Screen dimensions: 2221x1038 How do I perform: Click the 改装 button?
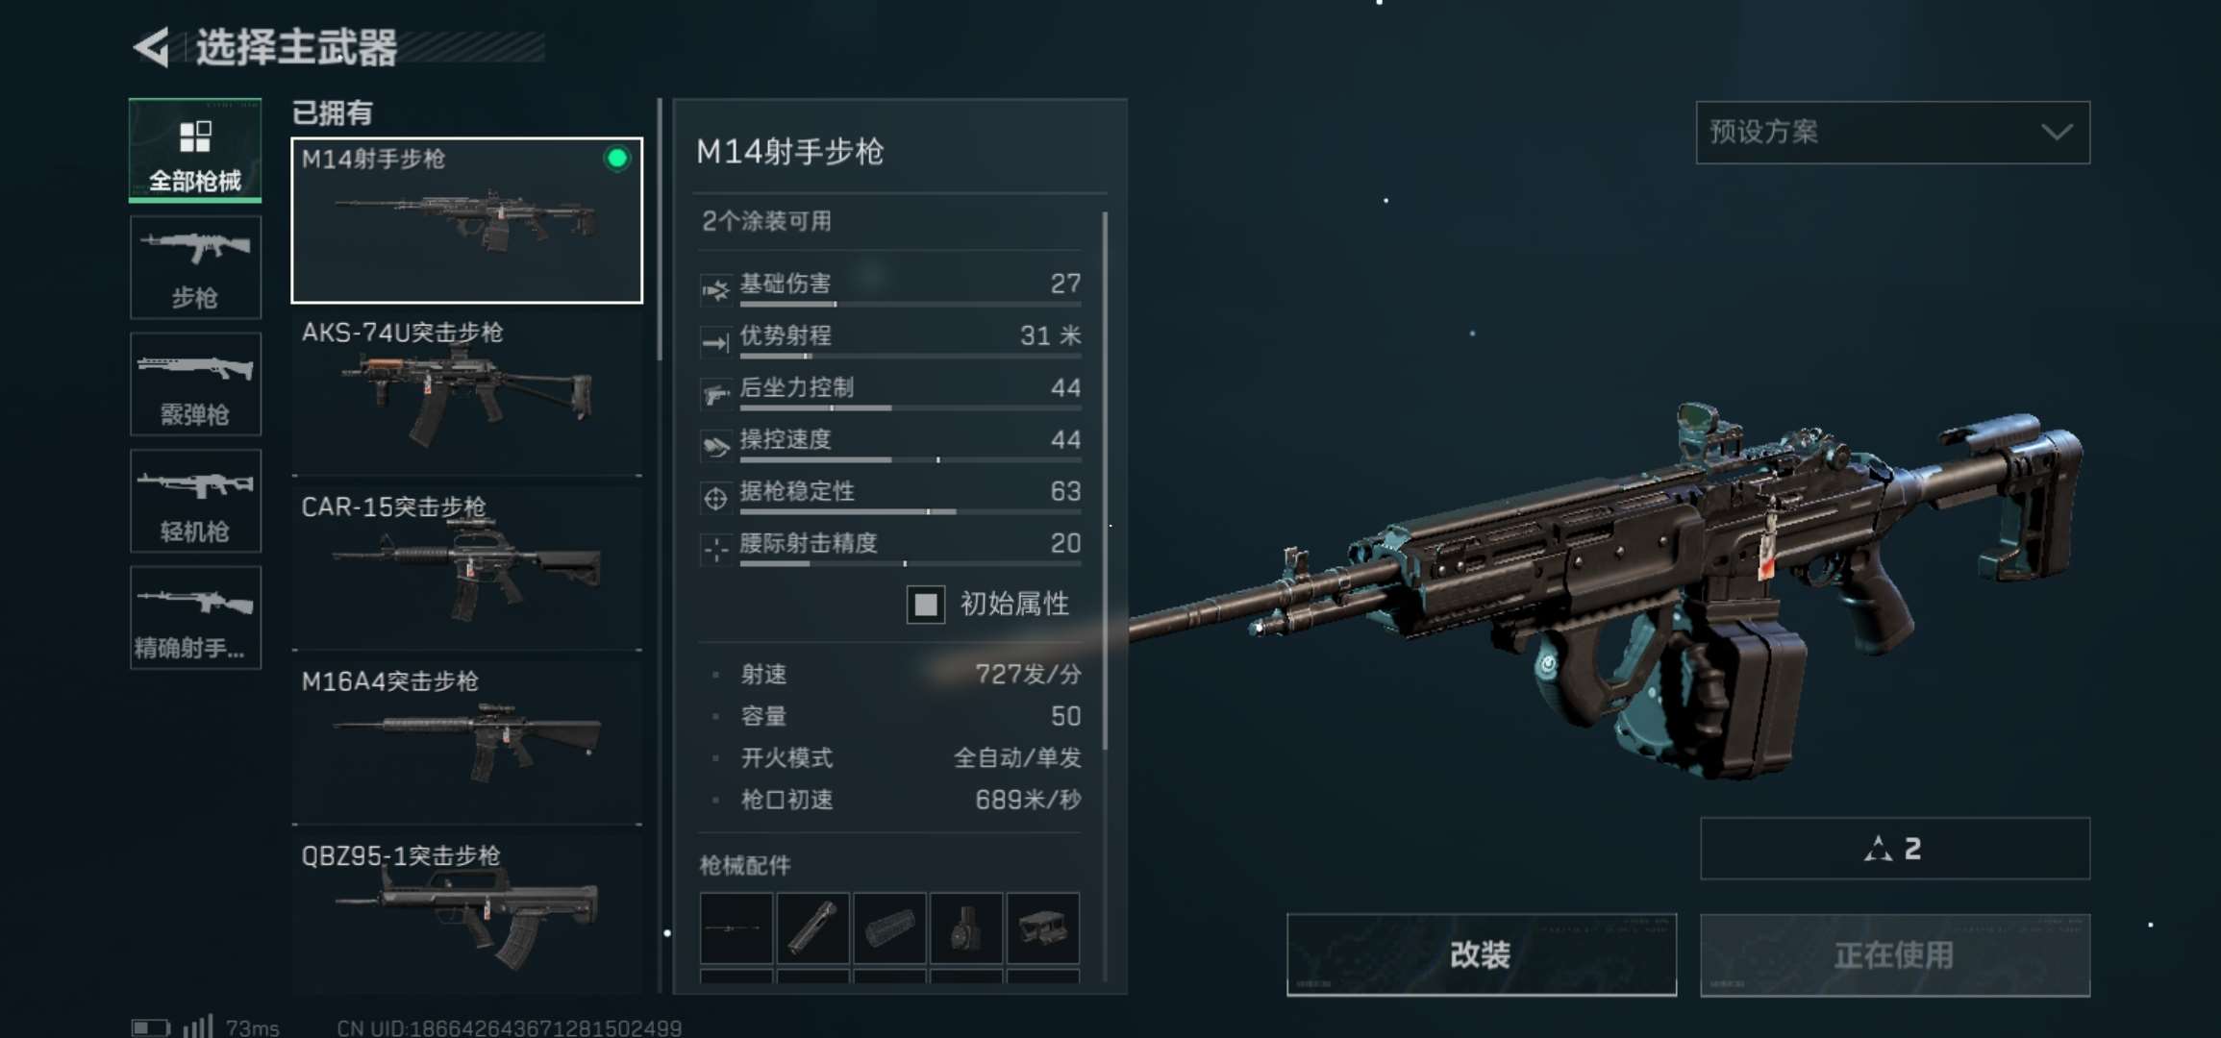coord(1482,954)
